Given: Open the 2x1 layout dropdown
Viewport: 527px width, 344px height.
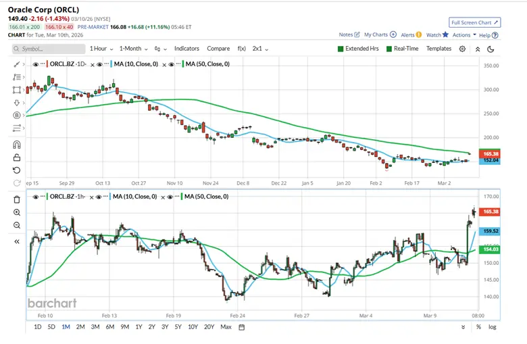Looking at the screenshot, I should pyautogui.click(x=261, y=49).
